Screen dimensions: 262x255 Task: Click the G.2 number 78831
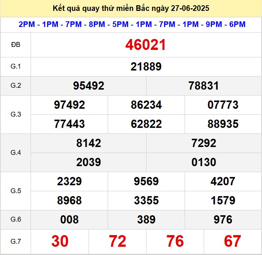pyautogui.click(x=204, y=85)
